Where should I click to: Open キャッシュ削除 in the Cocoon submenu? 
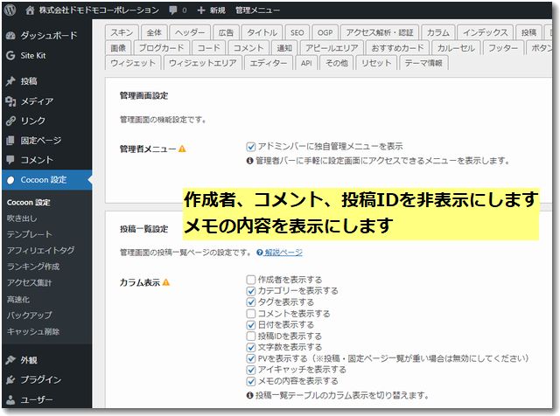[x=32, y=332]
